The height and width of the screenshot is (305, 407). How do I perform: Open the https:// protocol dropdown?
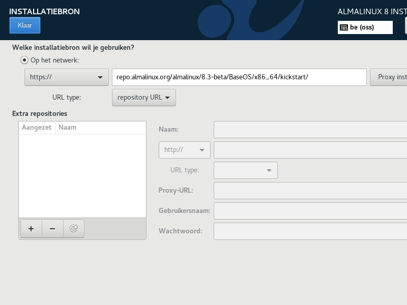67,77
